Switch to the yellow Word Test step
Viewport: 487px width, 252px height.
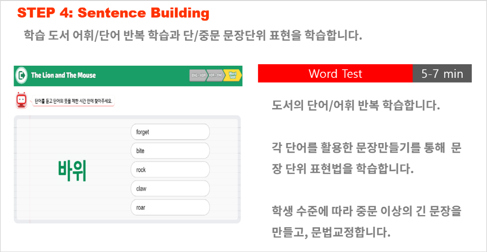[x=232, y=75]
